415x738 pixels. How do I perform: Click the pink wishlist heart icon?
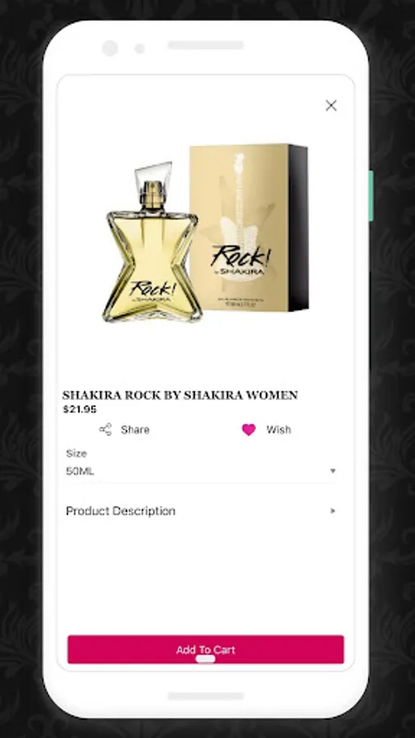249,429
